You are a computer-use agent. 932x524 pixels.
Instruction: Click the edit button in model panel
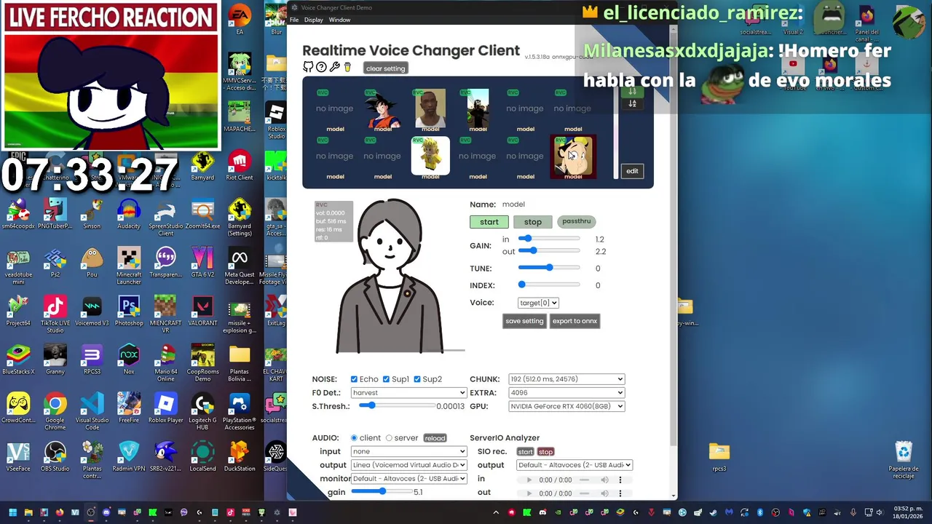click(632, 171)
